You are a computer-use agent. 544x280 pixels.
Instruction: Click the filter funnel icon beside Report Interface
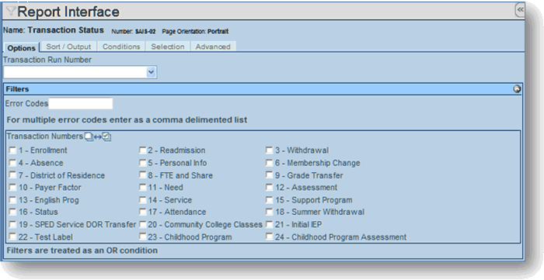11,11
